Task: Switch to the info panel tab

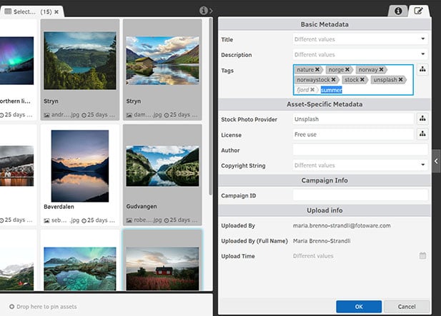Action: [398, 11]
